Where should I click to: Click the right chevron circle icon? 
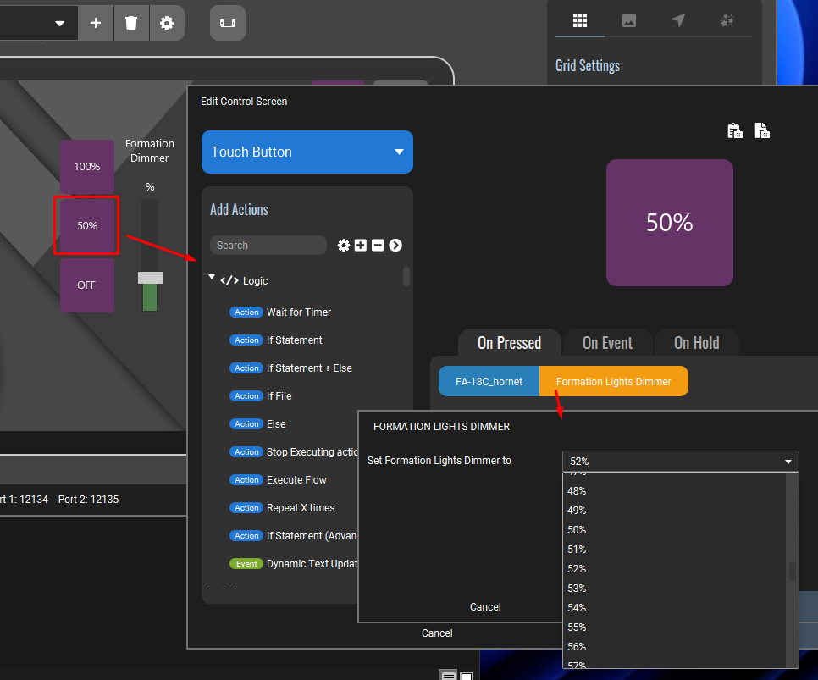(x=395, y=246)
